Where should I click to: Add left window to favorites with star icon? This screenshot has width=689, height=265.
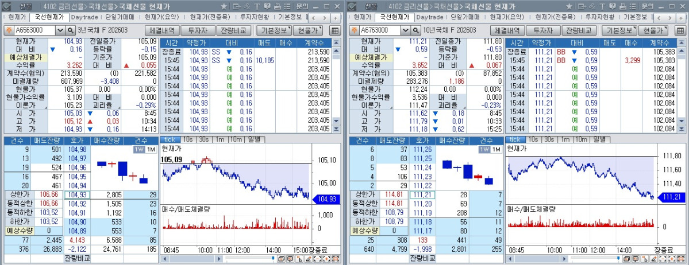tap(224, 6)
